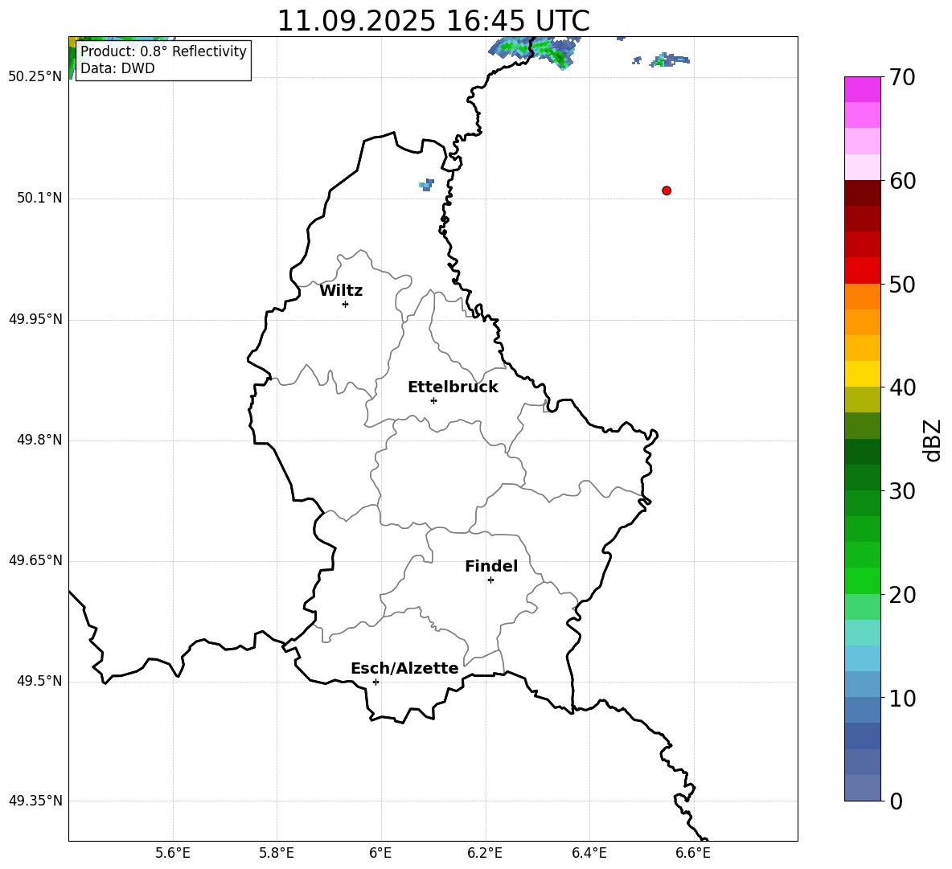Pick the orange 50 dBZ color band
The image size is (952, 869).
click(x=863, y=296)
